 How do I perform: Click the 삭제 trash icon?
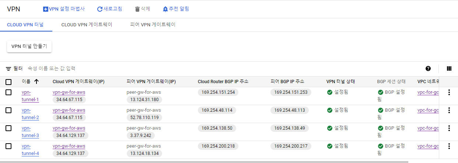click(137, 9)
